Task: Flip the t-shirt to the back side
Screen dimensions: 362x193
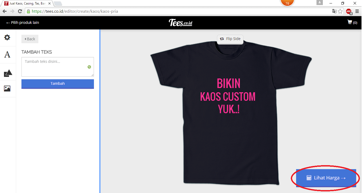Action: (230, 39)
